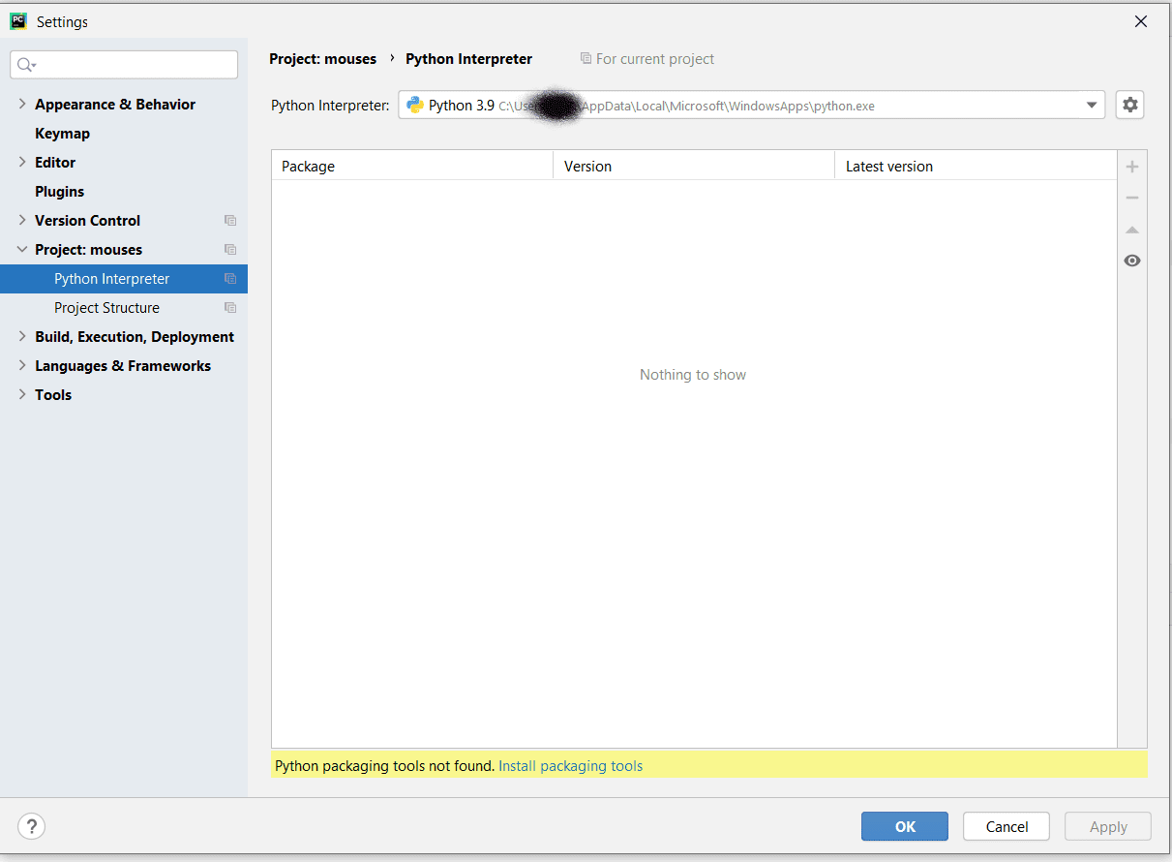The height and width of the screenshot is (862, 1172).
Task: Click the PyCharm logo in title bar
Action: 18,20
